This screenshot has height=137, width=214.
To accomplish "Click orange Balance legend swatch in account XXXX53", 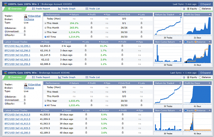I will click(196, 42).
